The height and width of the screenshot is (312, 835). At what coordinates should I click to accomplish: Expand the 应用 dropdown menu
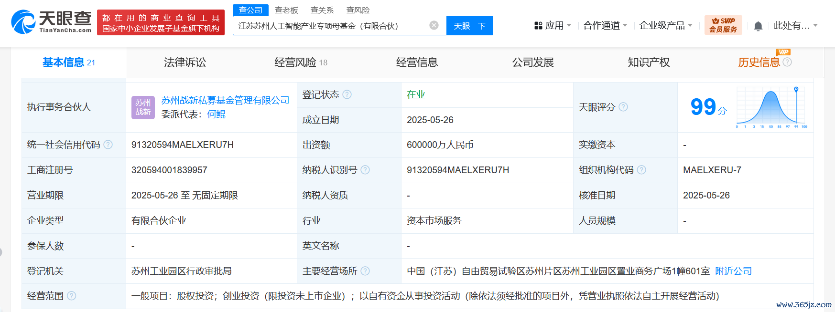click(569, 25)
